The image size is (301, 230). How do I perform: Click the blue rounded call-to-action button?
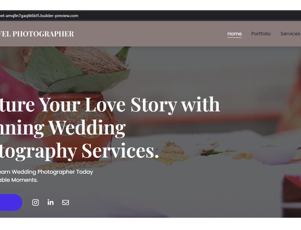[x=11, y=202]
